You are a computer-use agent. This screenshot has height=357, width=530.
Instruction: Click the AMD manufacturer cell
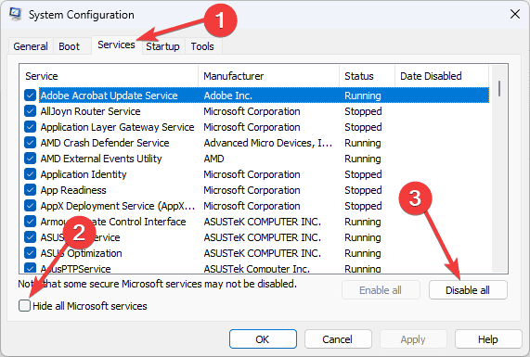[214, 159]
